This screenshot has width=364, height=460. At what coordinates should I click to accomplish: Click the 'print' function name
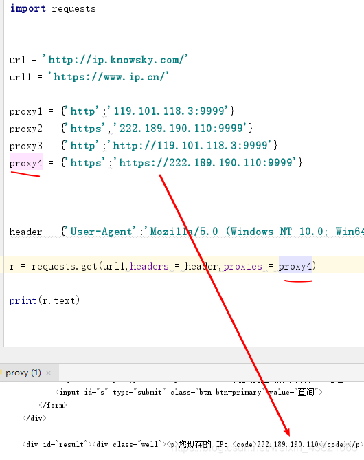(23, 300)
